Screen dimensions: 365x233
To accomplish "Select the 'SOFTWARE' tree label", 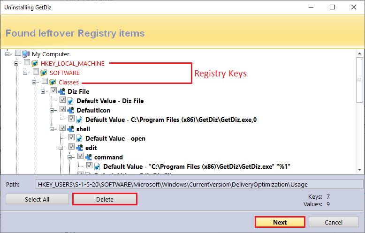I will tap(64, 73).
